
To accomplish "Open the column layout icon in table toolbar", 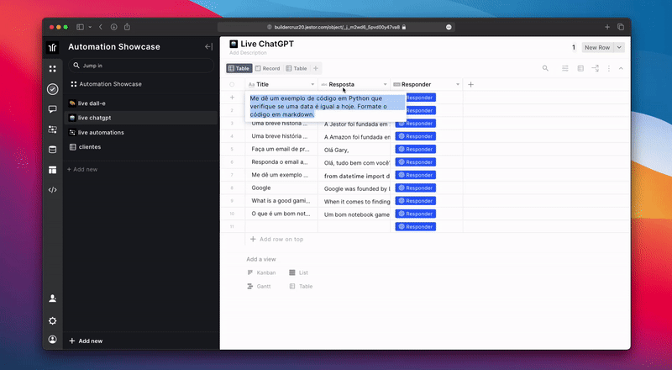I will click(580, 68).
